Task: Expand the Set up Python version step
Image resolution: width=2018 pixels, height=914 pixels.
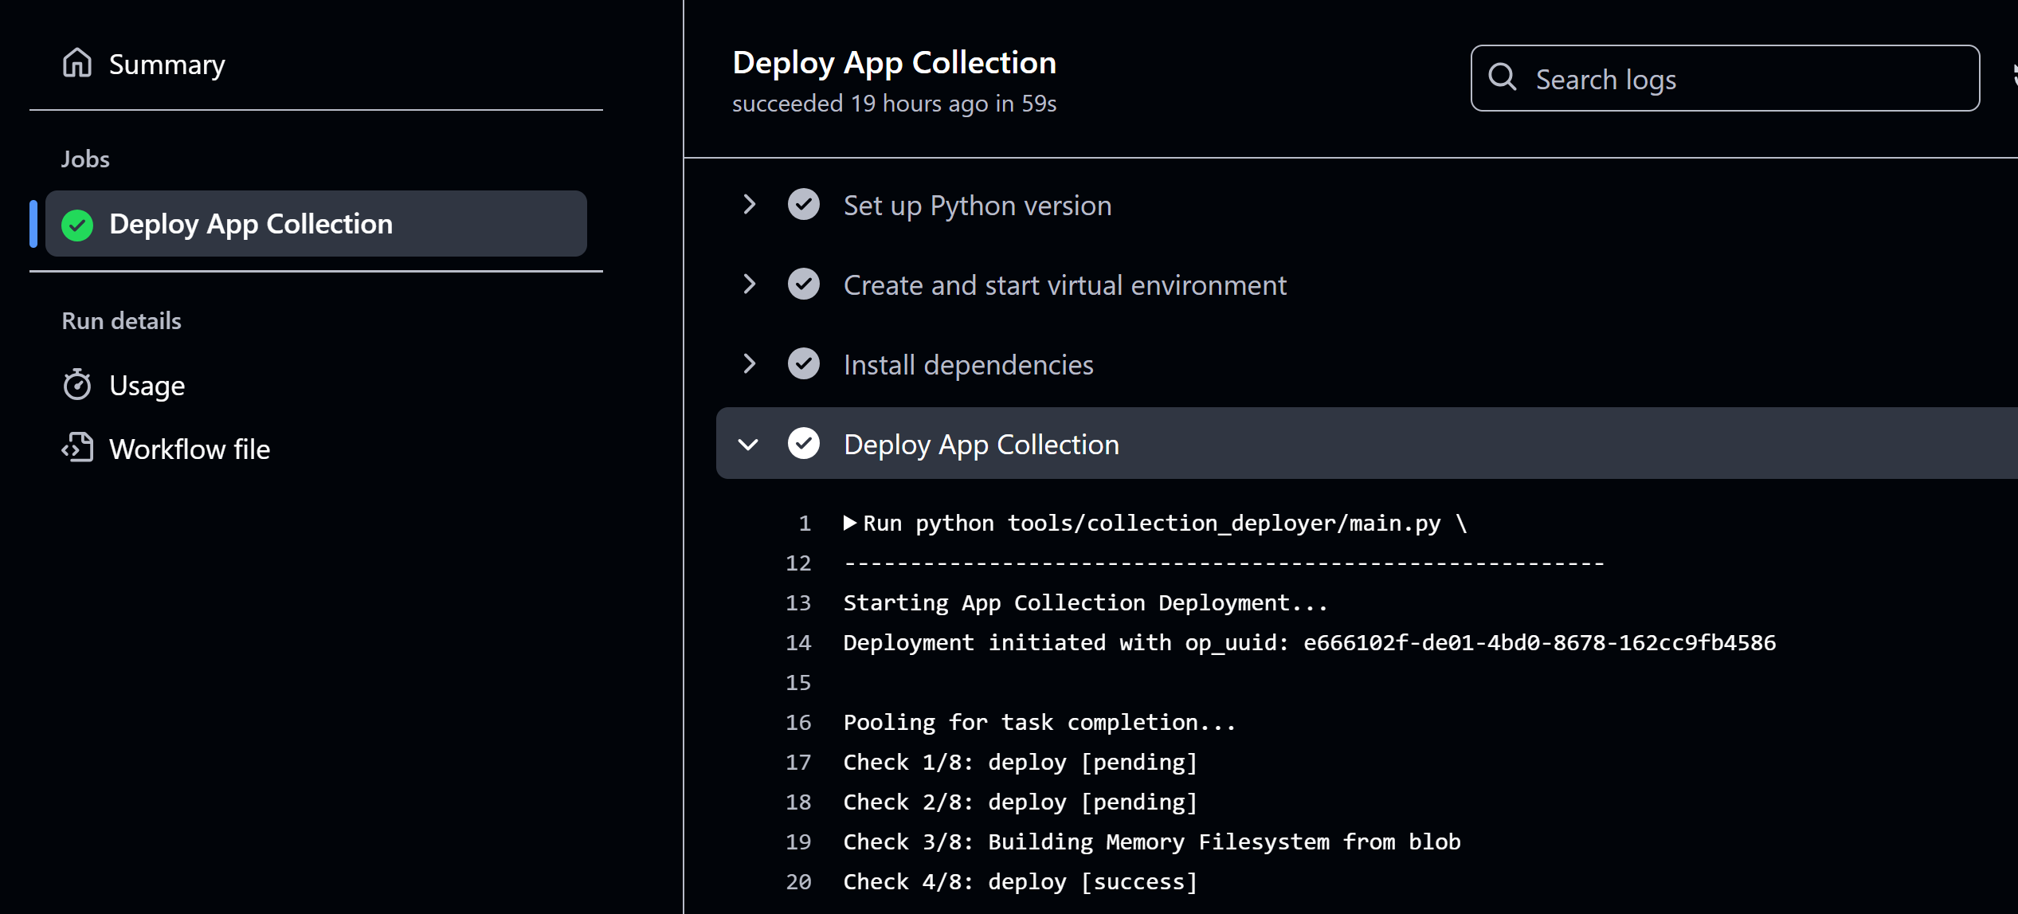Action: [x=749, y=205]
